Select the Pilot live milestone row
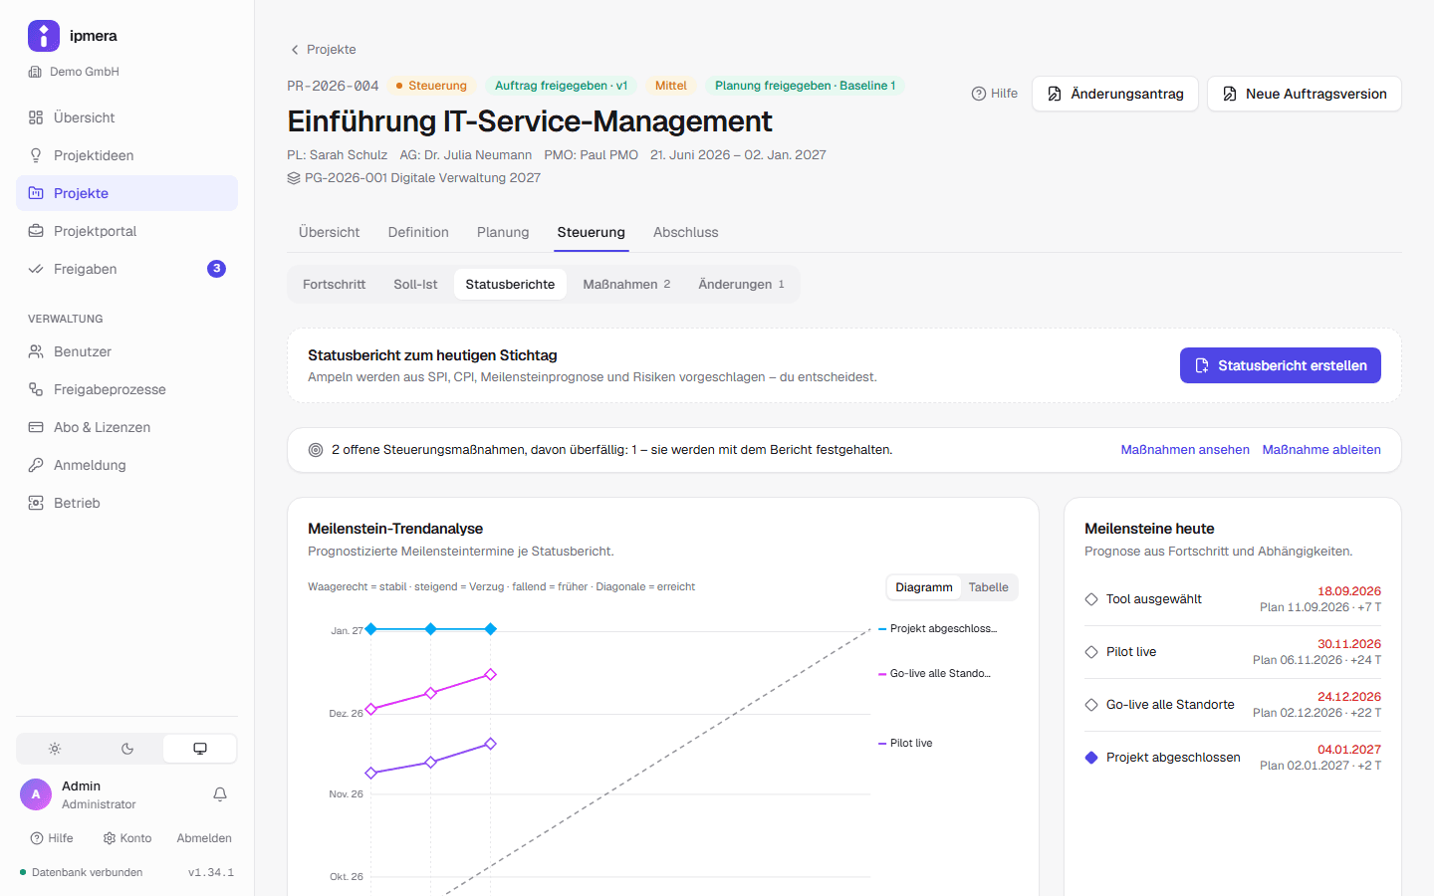The image size is (1434, 896). coord(1233,652)
